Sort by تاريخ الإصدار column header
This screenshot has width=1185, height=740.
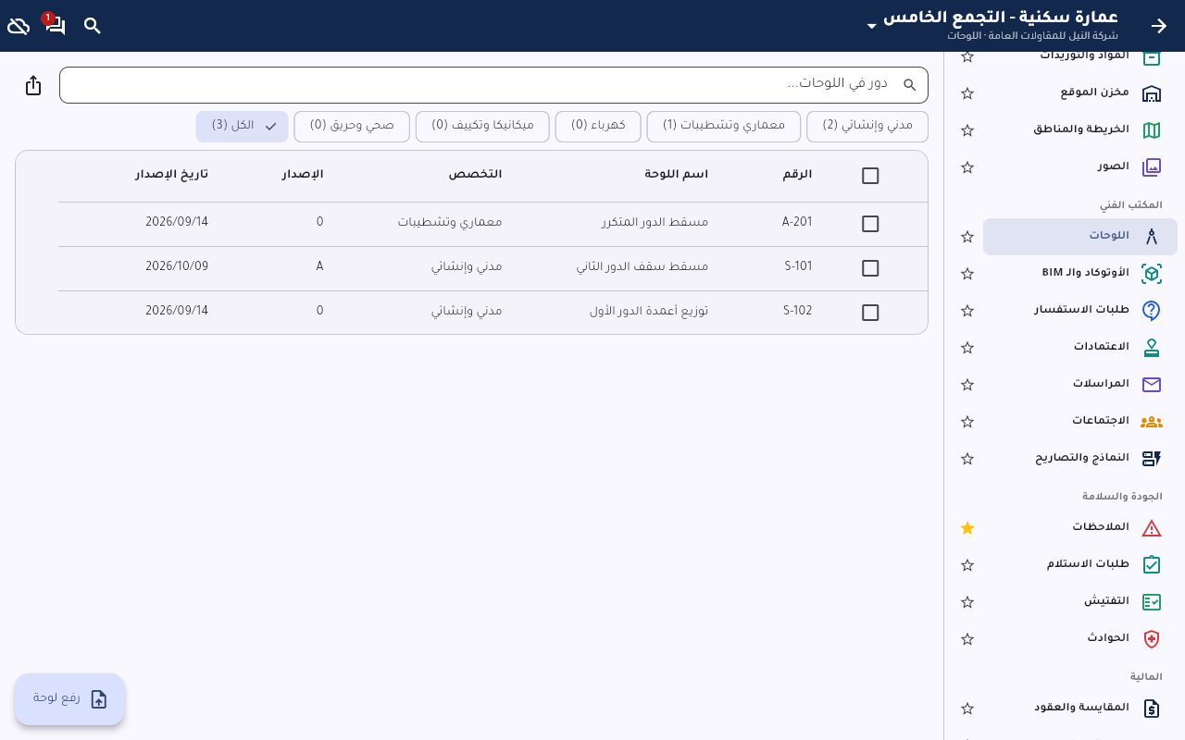[171, 175]
